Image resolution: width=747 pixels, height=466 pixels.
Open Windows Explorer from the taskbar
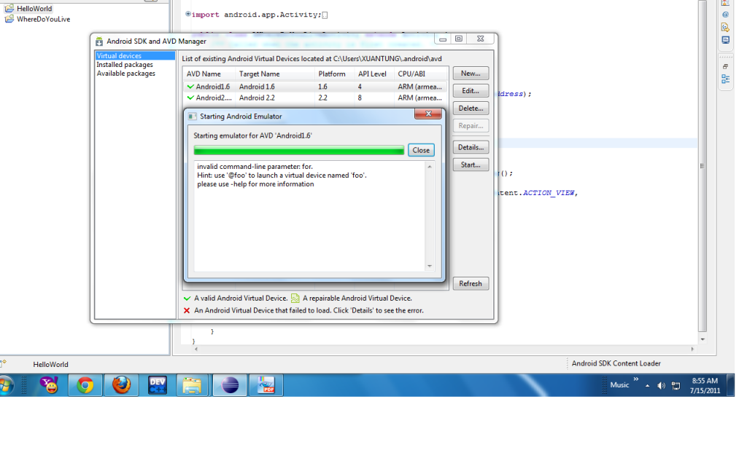192,385
